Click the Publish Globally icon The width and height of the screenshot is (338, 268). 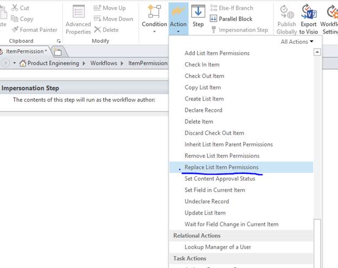287,12
